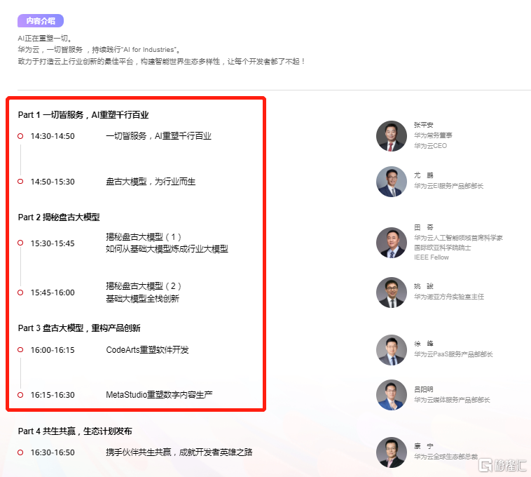Click speaker title 华为云CEO
This screenshot has height=477, width=531.
[x=430, y=146]
